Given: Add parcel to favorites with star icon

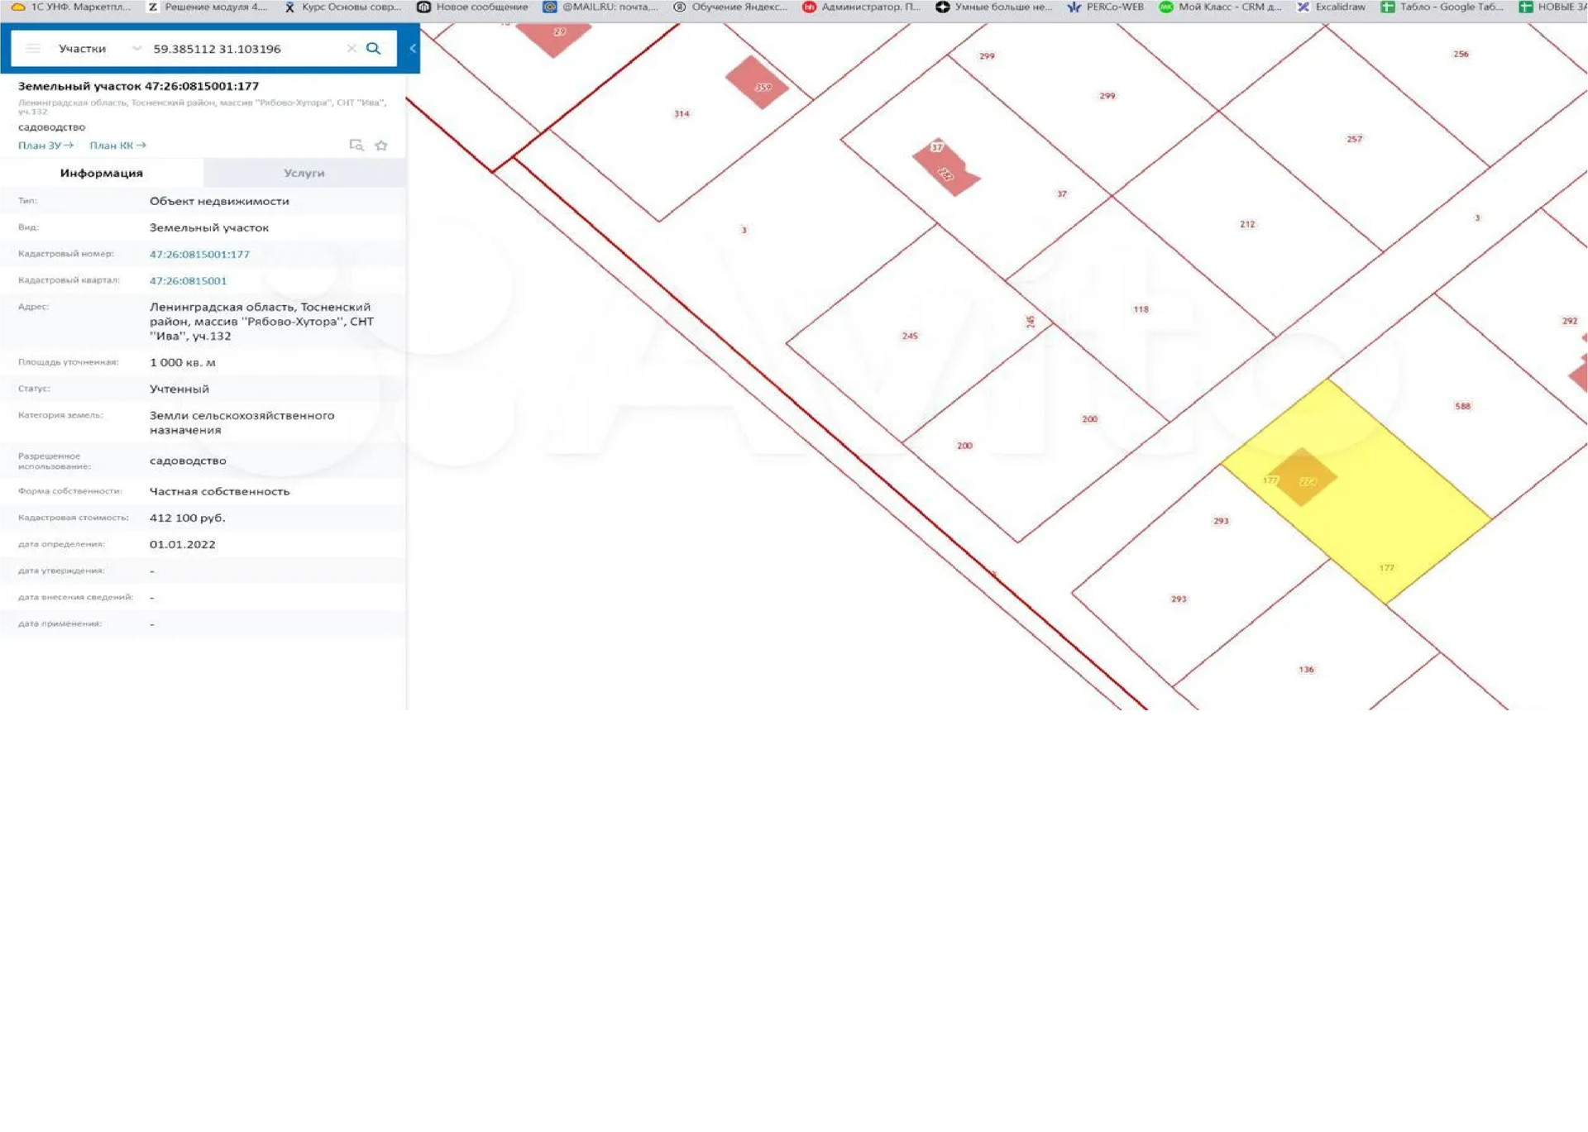Looking at the screenshot, I should (x=381, y=146).
